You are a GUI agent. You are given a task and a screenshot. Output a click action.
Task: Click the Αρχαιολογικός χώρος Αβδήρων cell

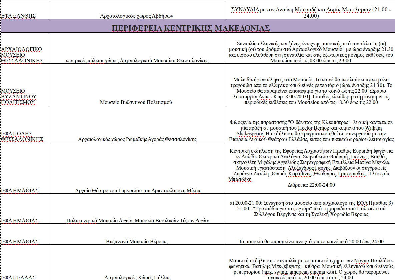point(137,16)
